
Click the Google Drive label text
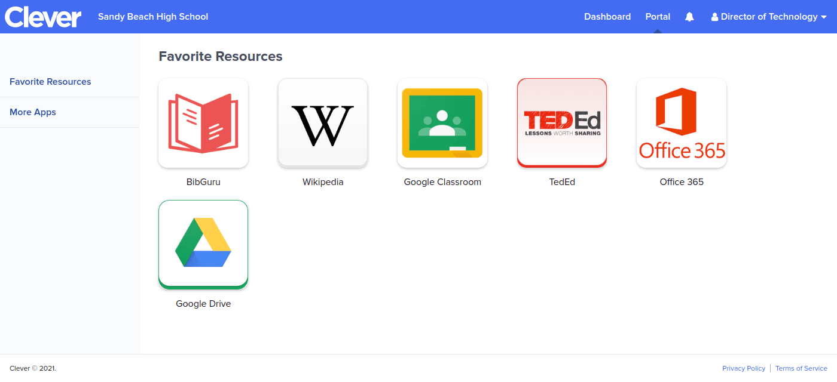(x=203, y=304)
